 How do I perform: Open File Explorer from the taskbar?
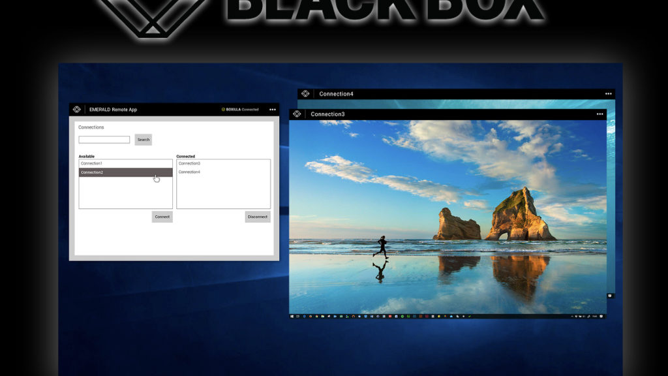(x=323, y=316)
